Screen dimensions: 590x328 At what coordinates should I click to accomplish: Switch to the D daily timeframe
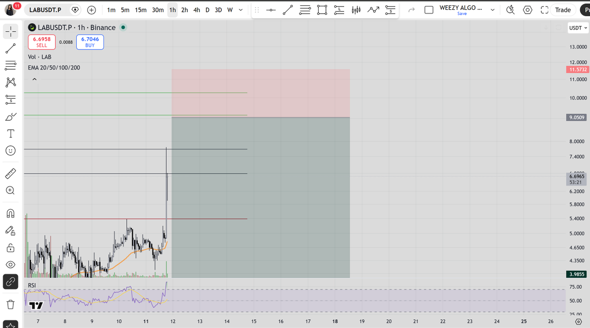pyautogui.click(x=207, y=10)
